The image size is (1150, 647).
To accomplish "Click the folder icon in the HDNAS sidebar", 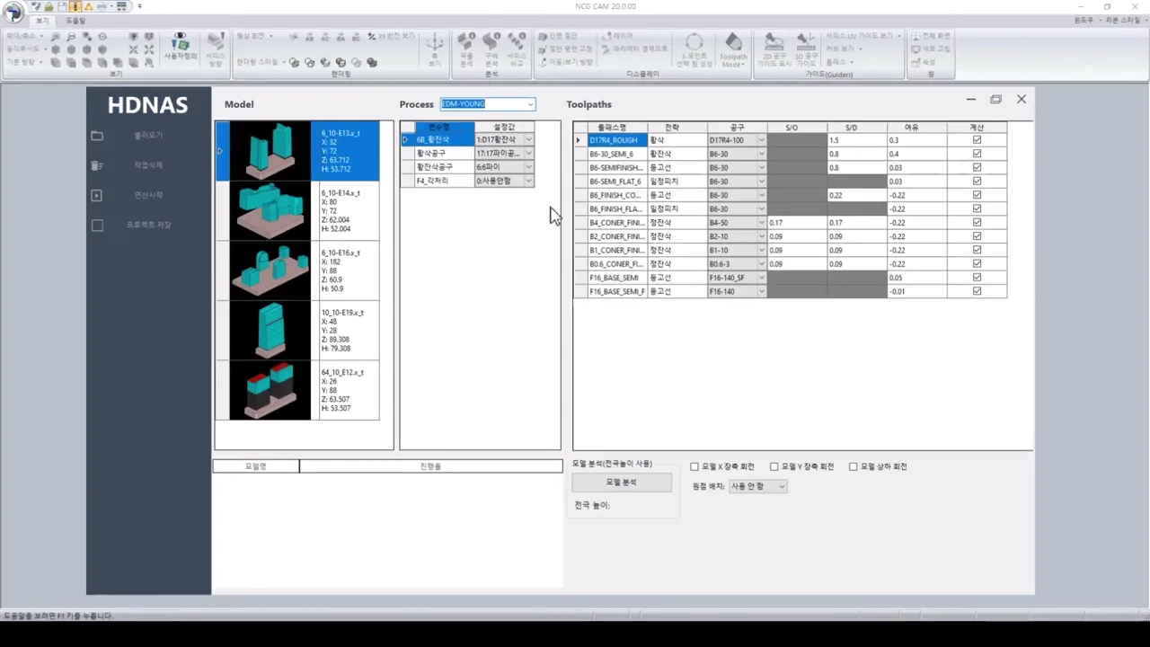I will pos(97,136).
